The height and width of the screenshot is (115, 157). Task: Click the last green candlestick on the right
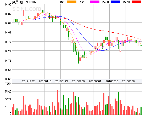point(141,45)
